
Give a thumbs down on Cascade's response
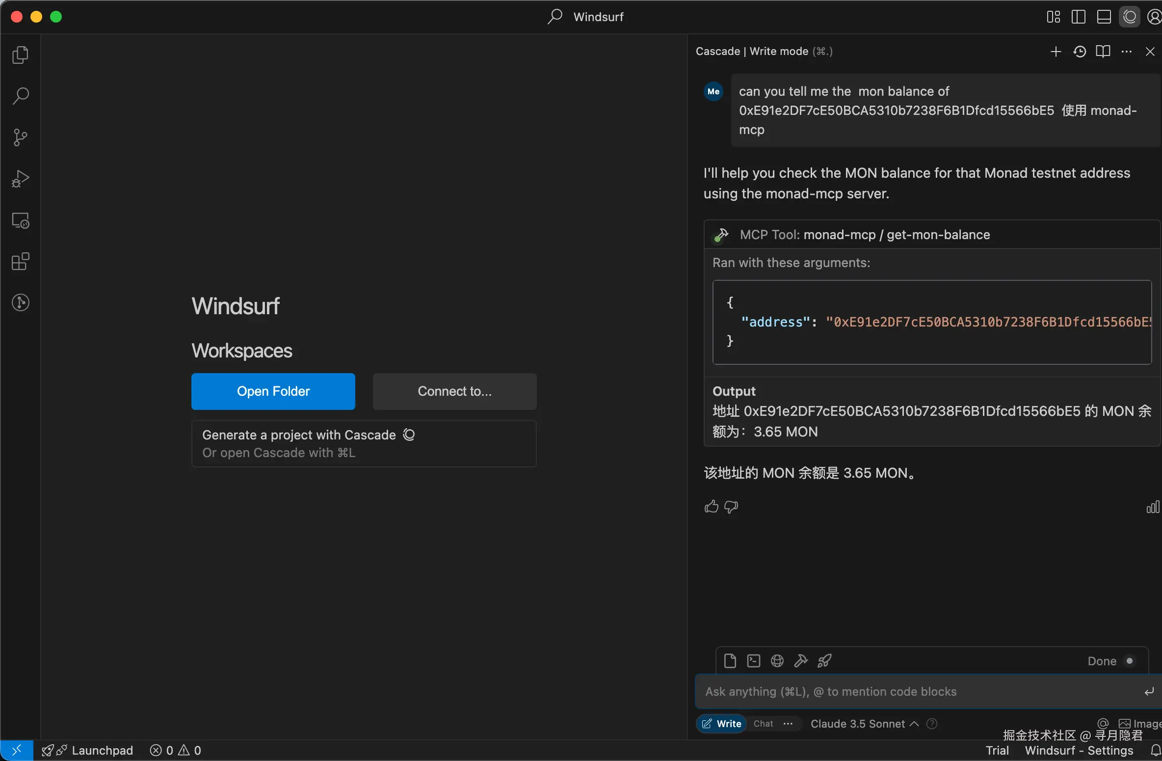(x=731, y=507)
